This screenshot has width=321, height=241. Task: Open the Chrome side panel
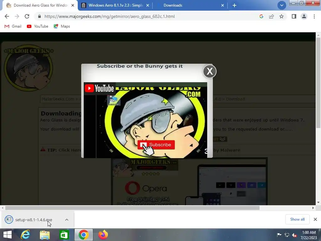[294, 16]
